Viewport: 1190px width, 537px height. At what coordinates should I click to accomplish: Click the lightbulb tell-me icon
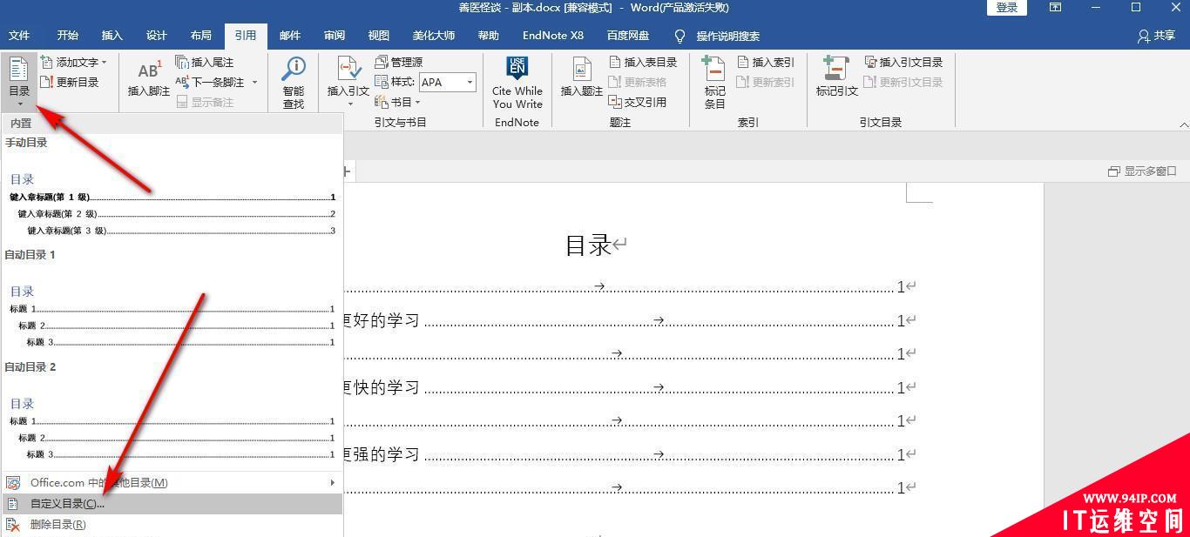coord(680,36)
